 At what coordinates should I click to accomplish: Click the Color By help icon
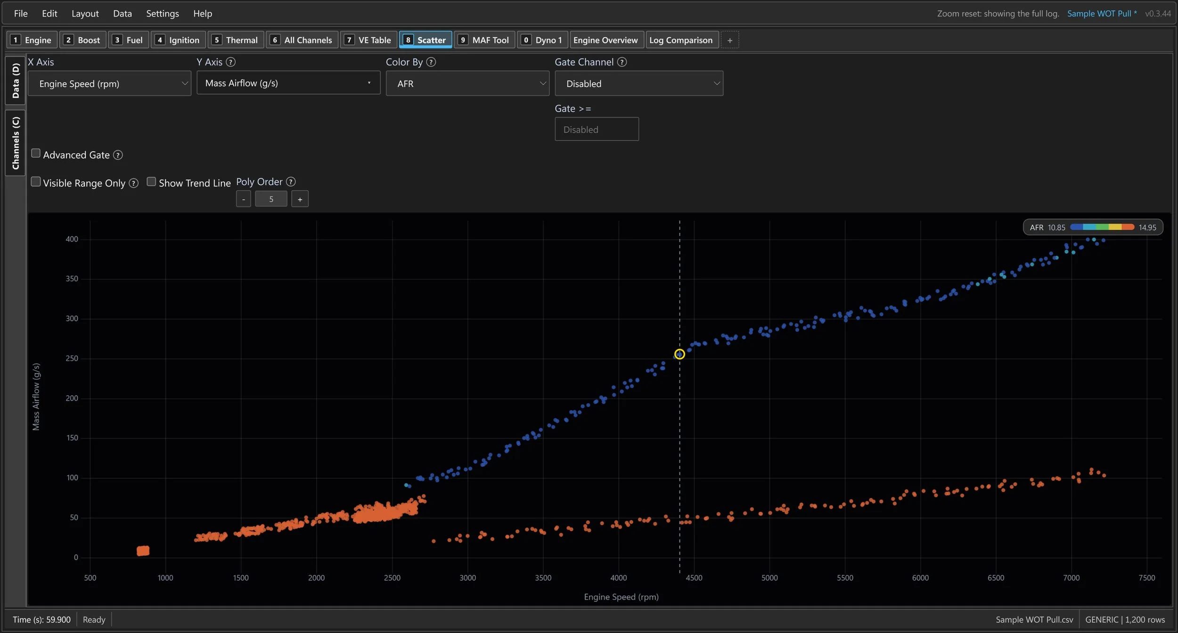click(431, 62)
